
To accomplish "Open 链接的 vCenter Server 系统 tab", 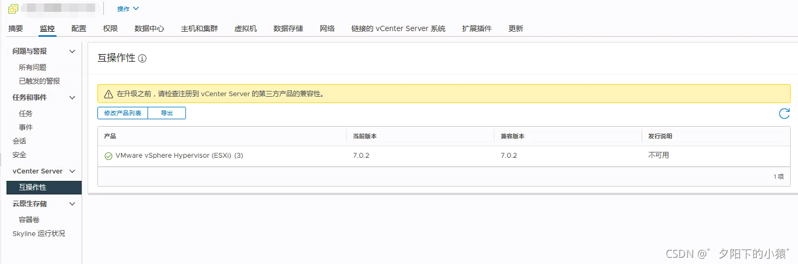I will click(x=398, y=28).
